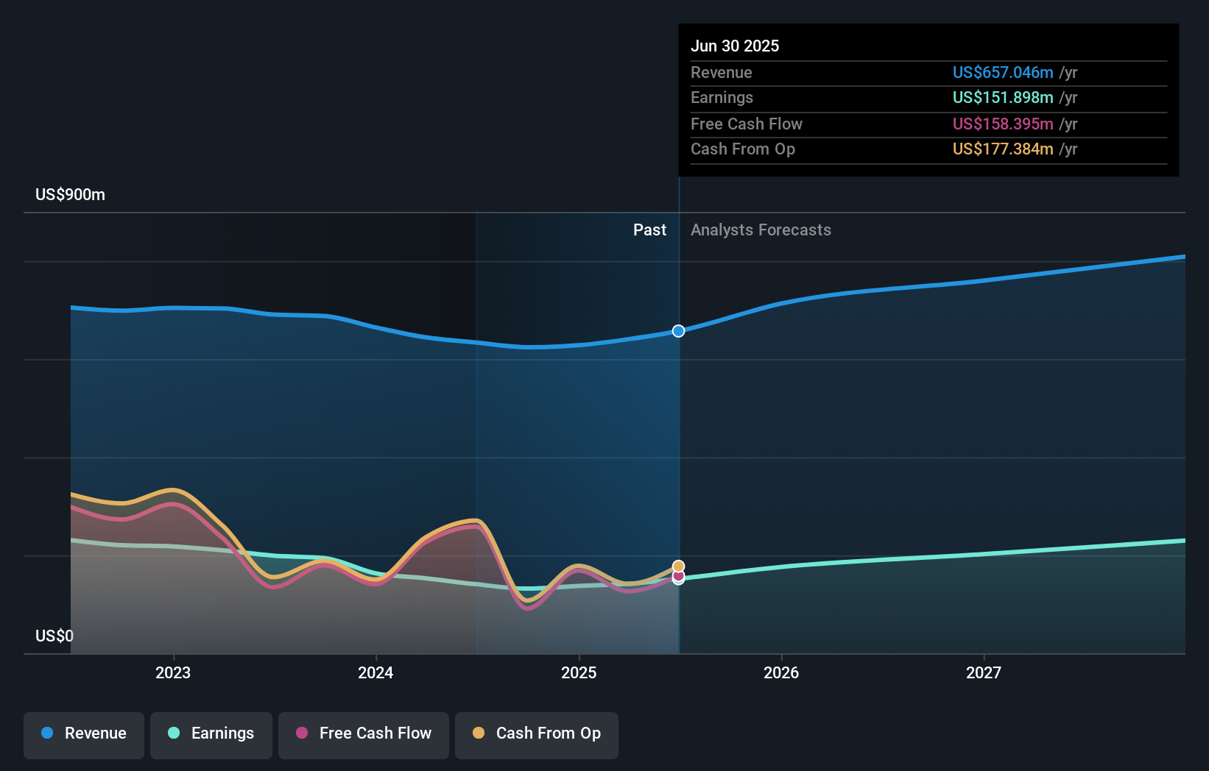Toggle the Earnings series legend button
The height and width of the screenshot is (771, 1209).
[x=211, y=735]
